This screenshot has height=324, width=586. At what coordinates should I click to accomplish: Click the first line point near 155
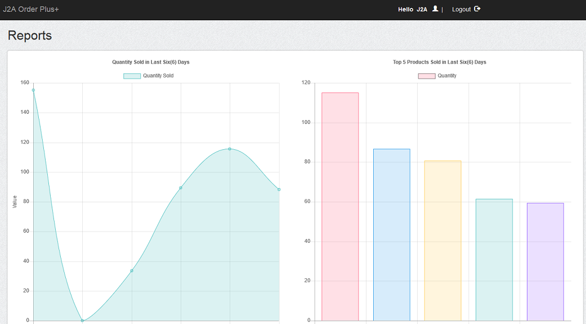pyautogui.click(x=33, y=90)
